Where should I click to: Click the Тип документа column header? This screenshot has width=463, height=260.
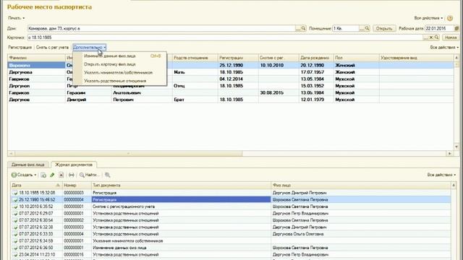coord(181,185)
